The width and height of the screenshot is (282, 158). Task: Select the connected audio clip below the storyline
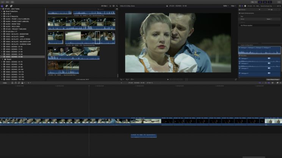pos(144,136)
